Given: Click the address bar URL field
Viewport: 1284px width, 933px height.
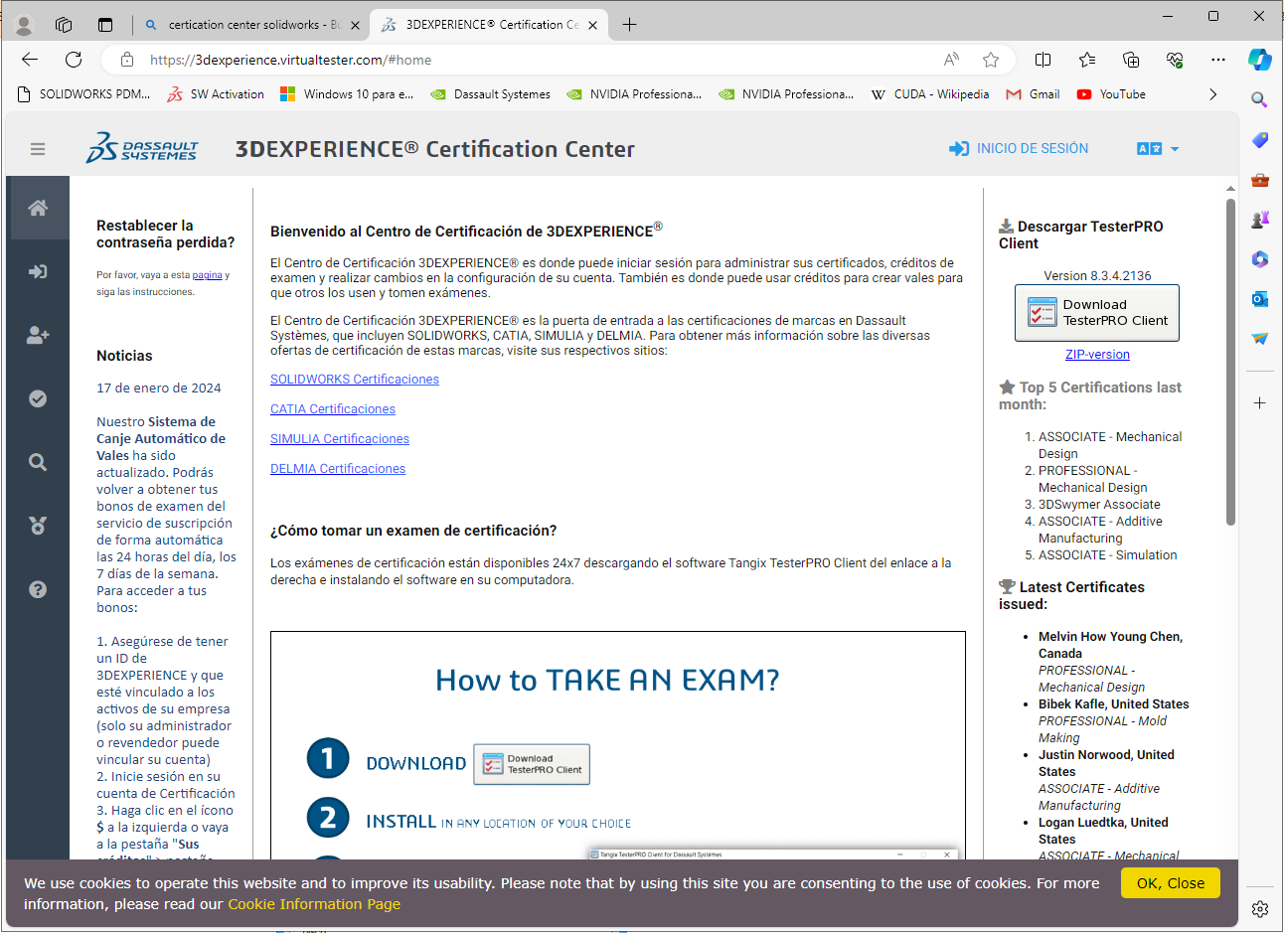Looking at the screenshot, I should tap(537, 60).
